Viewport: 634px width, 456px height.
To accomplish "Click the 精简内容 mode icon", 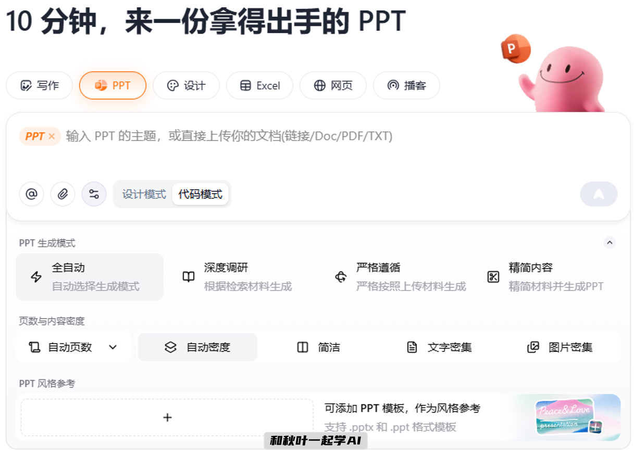I will pos(493,276).
